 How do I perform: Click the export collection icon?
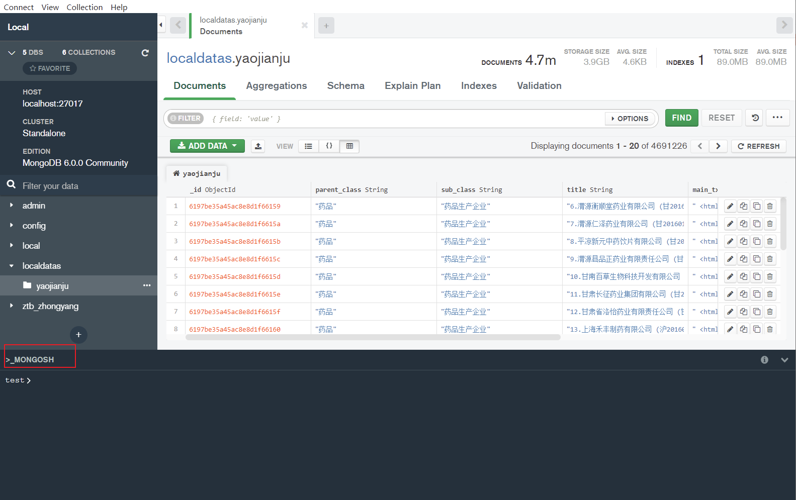coord(258,146)
